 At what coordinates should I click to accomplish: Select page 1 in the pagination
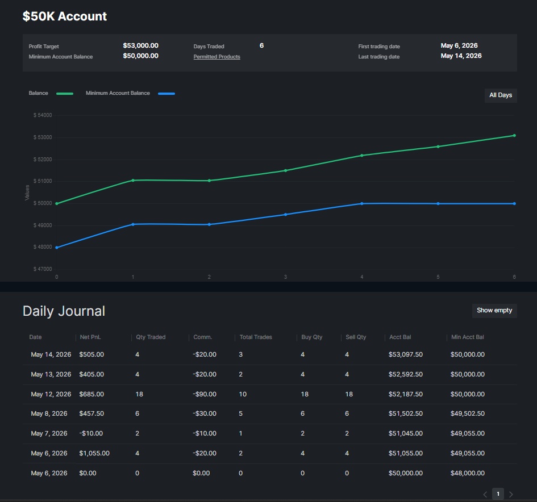(x=498, y=494)
